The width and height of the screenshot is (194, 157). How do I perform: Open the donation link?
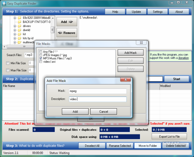pyautogui.click(x=183, y=58)
